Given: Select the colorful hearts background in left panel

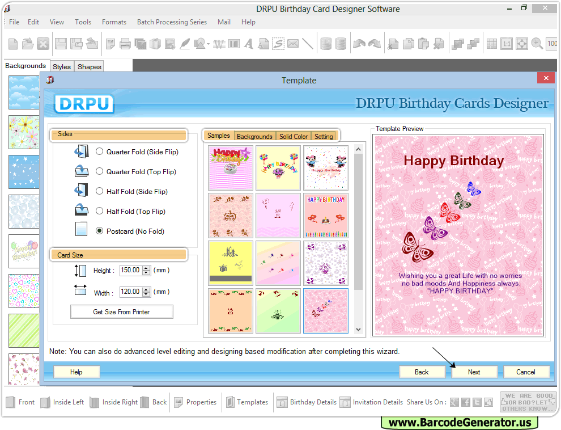Looking at the screenshot, I should (24, 290).
